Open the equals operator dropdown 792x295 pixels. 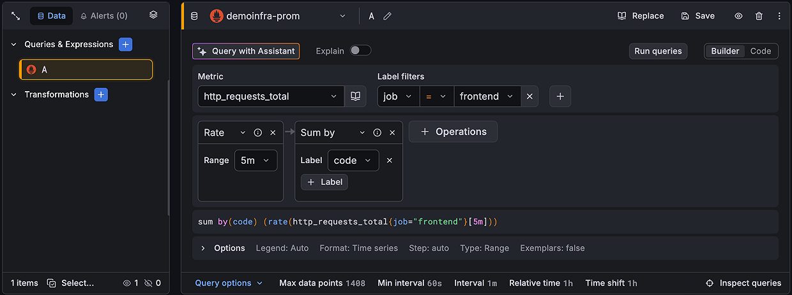click(437, 96)
